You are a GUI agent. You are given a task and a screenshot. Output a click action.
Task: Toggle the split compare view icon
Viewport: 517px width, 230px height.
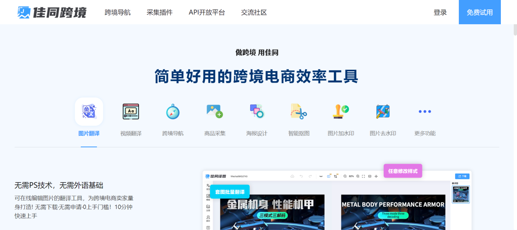coord(329,176)
